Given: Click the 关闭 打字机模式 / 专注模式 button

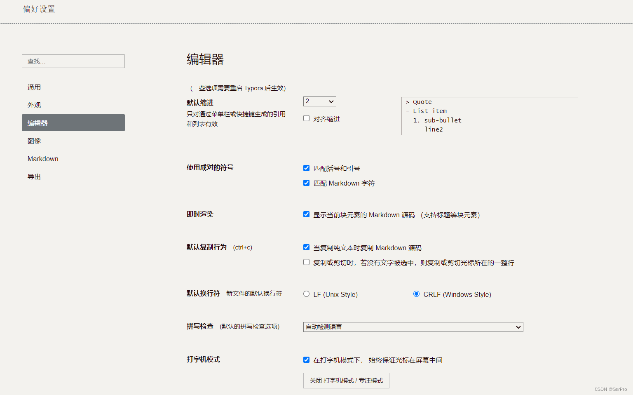Looking at the screenshot, I should pos(346,381).
